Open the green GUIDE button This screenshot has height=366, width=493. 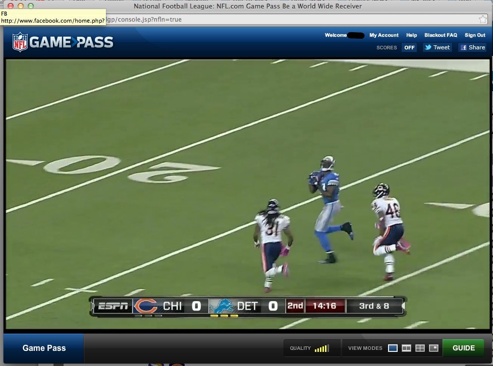[x=463, y=348]
